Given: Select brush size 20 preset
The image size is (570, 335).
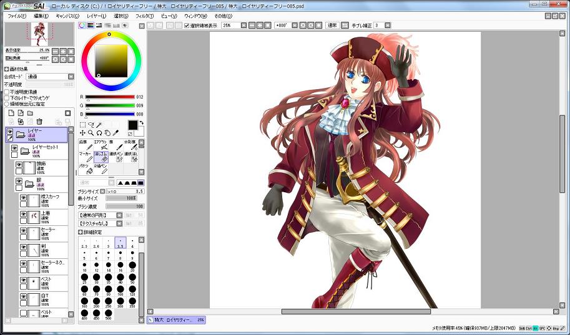Looking at the screenshot, I should point(132,265).
